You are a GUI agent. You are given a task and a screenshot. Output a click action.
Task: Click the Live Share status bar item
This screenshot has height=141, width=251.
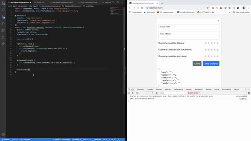[25, 139]
